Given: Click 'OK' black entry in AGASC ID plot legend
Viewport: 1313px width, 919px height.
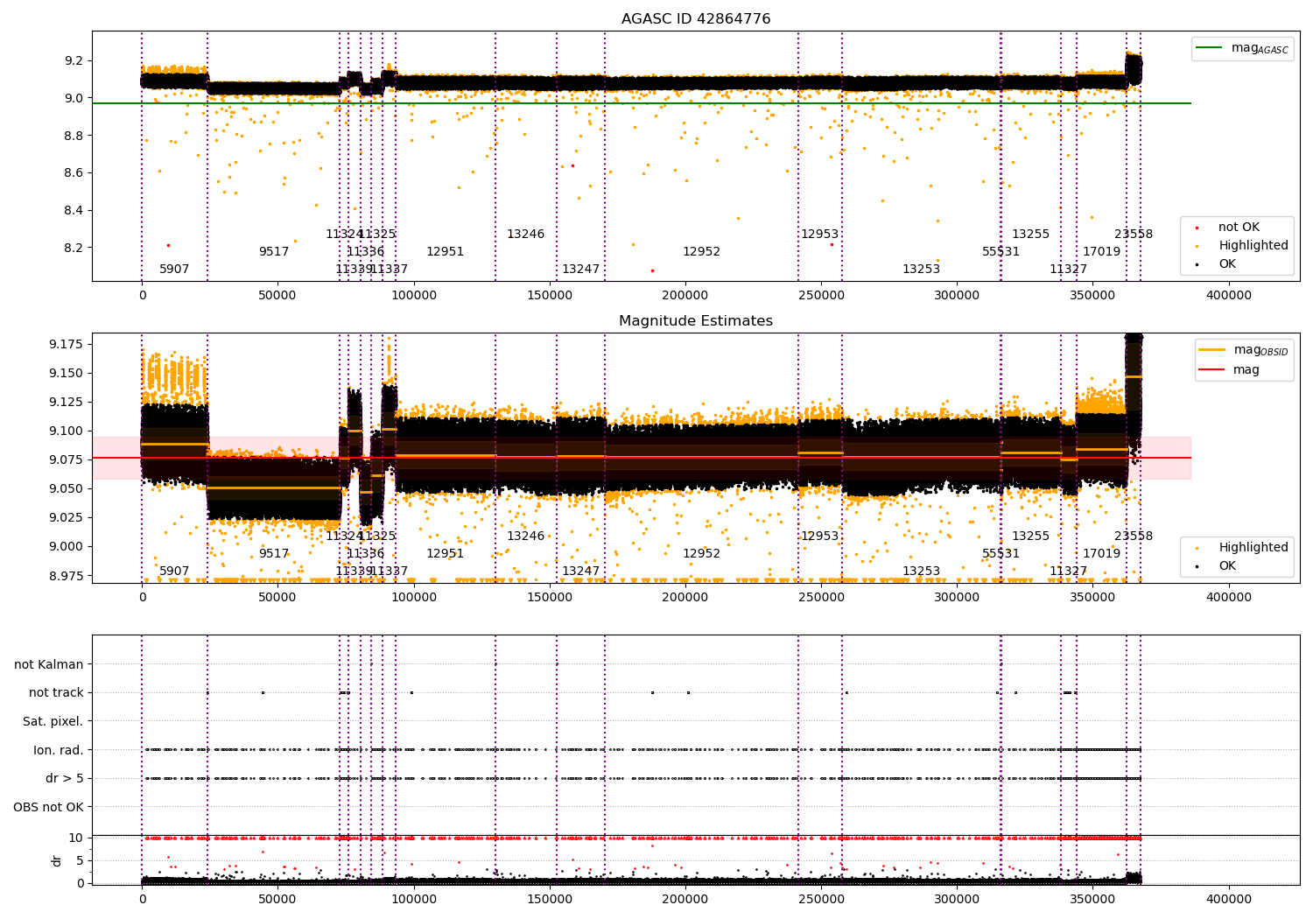Looking at the screenshot, I should (x=1227, y=263).
